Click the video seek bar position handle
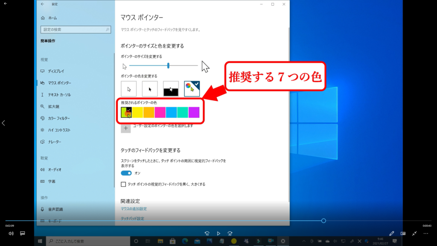Screen dimensions: 437x246 click(323, 221)
